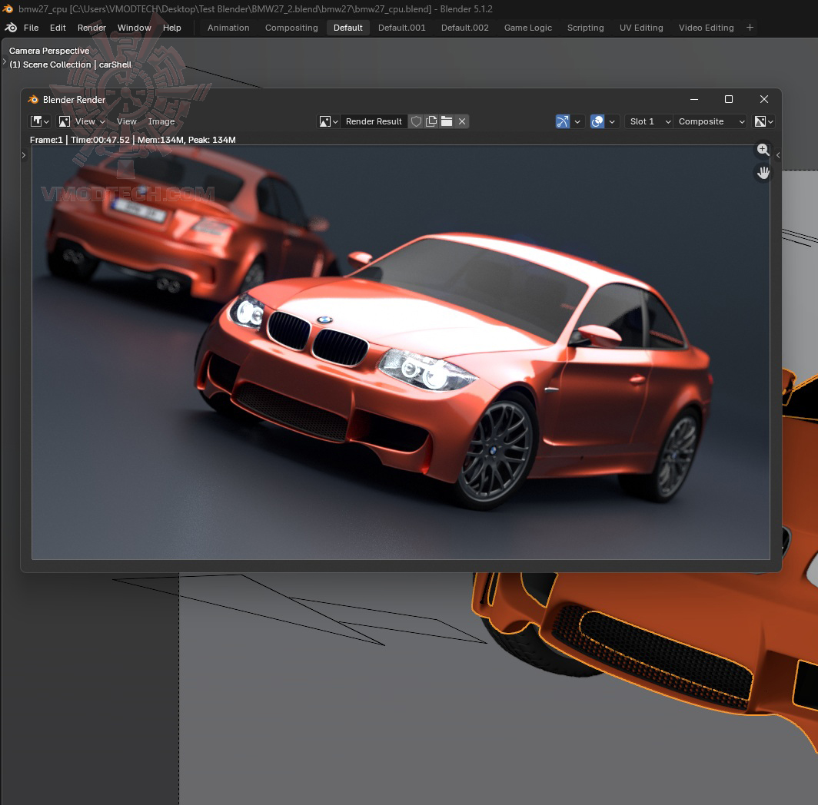Click the Blender logo icon in the menu bar

[x=11, y=28]
